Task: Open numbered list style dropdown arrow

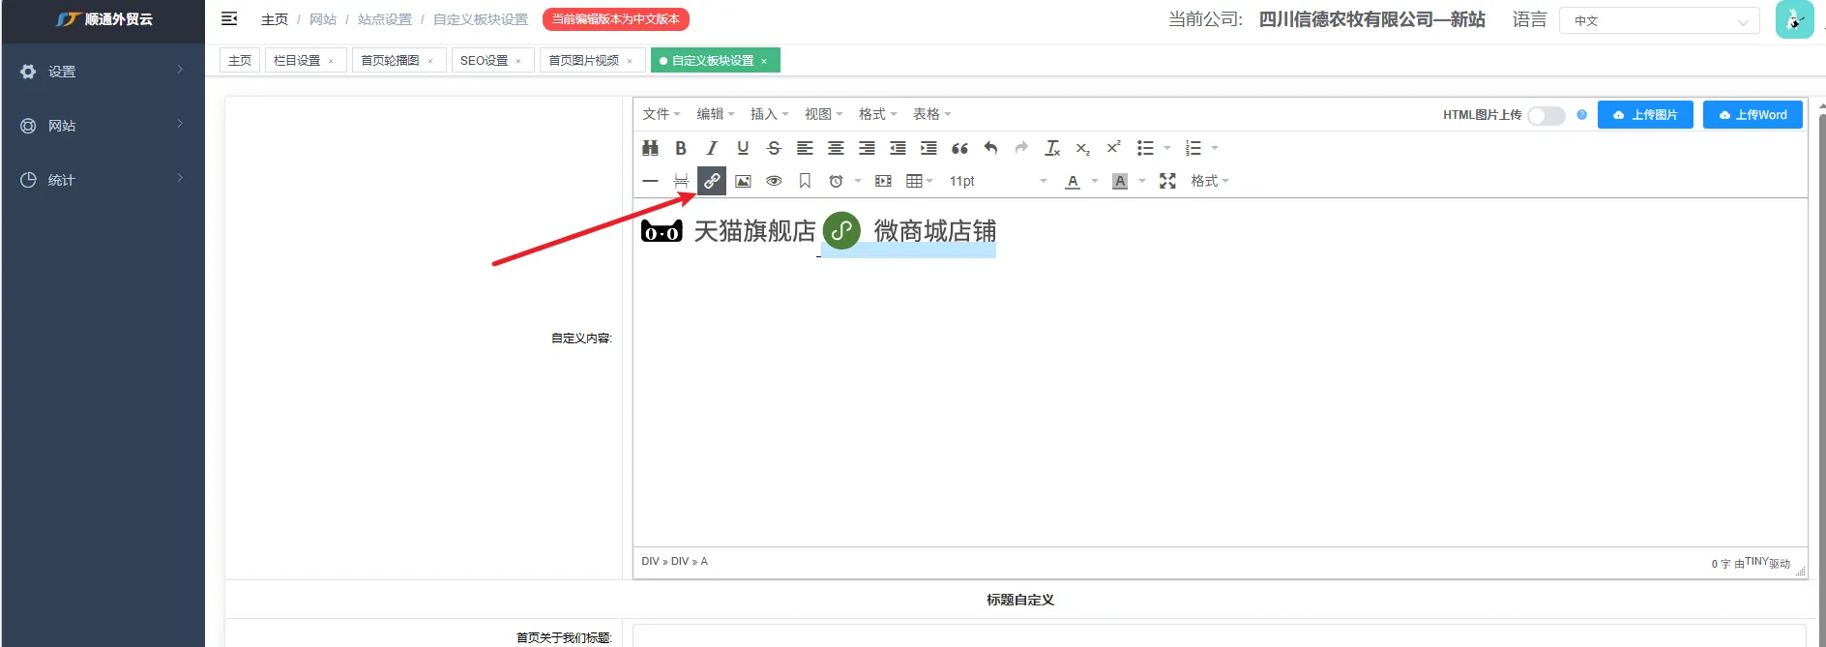Action: pyautogui.click(x=1215, y=148)
